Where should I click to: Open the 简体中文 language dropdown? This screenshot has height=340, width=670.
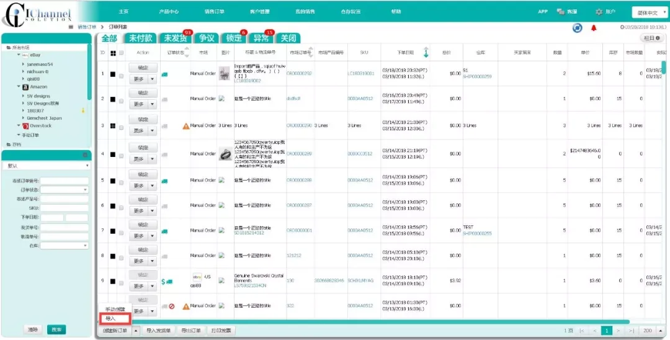pos(650,12)
